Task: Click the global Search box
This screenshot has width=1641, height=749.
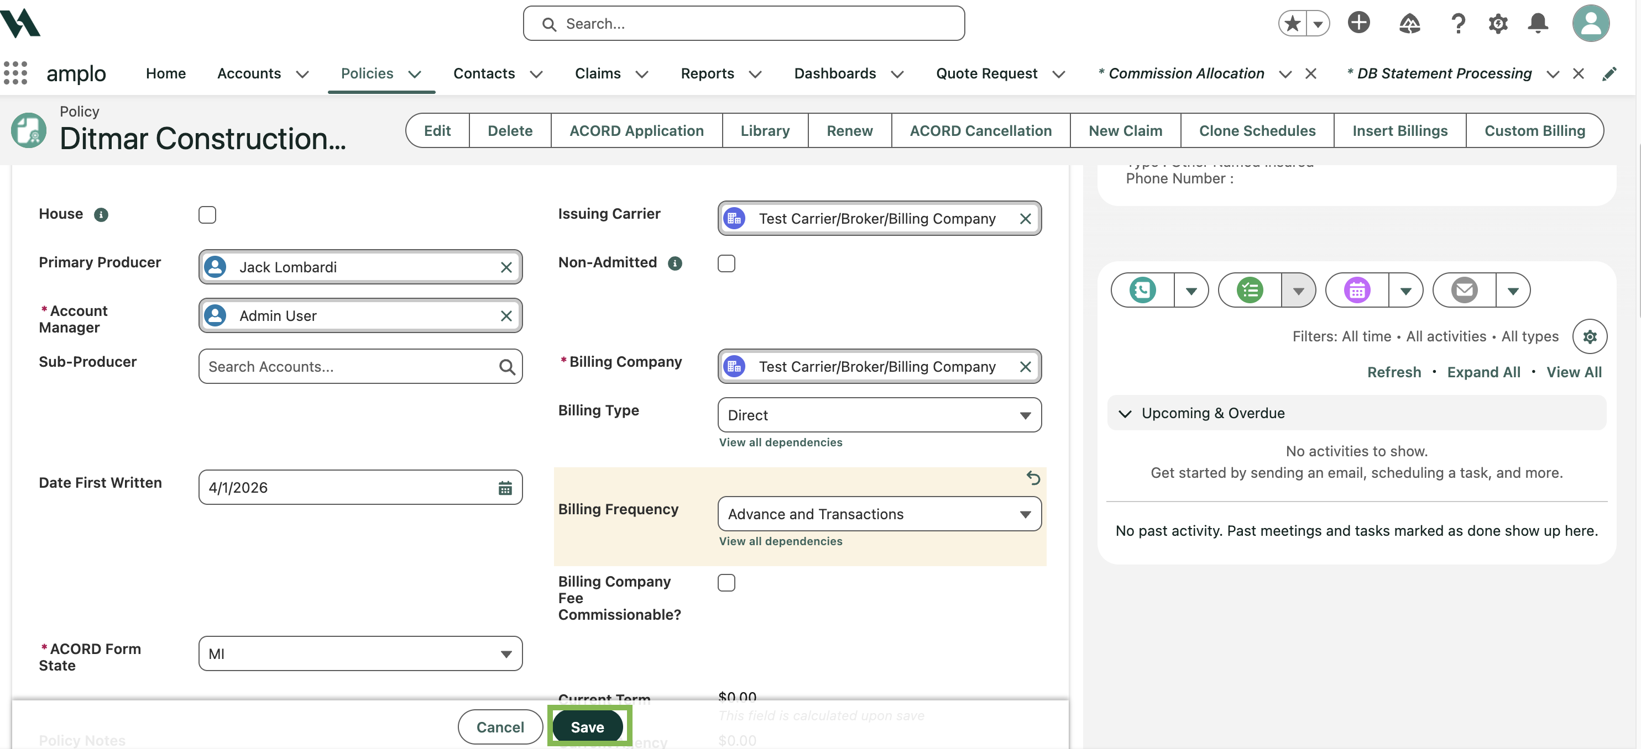Action: [744, 24]
